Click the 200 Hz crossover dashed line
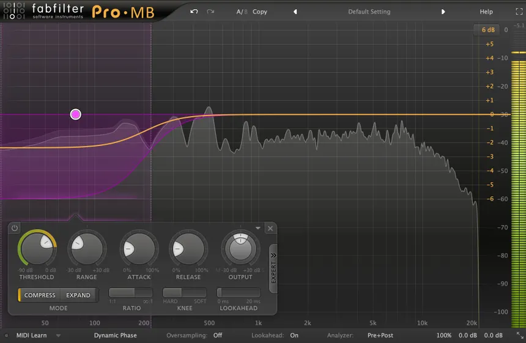Screen dimensions: 526x343 151,174
